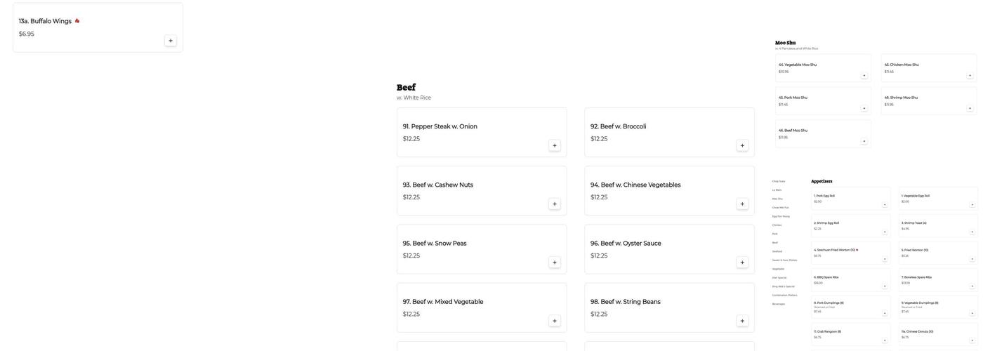983x351 pixels.
Task: Add Beef w. Snow Peas to cart
Action: 555,263
